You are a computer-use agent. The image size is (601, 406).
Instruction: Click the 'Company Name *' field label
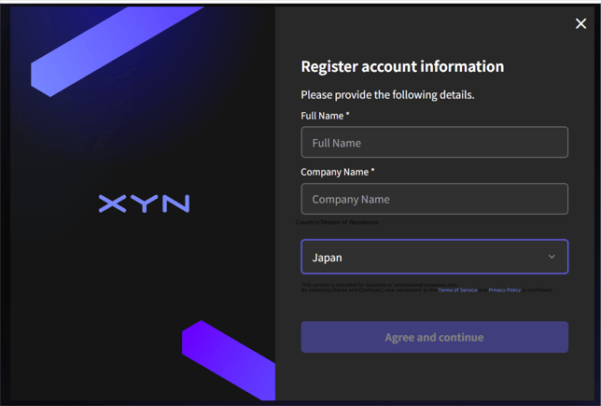337,172
